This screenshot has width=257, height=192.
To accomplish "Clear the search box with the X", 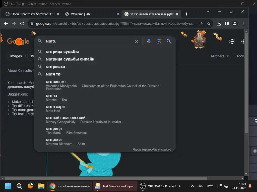I will pyautogui.click(x=136, y=41).
